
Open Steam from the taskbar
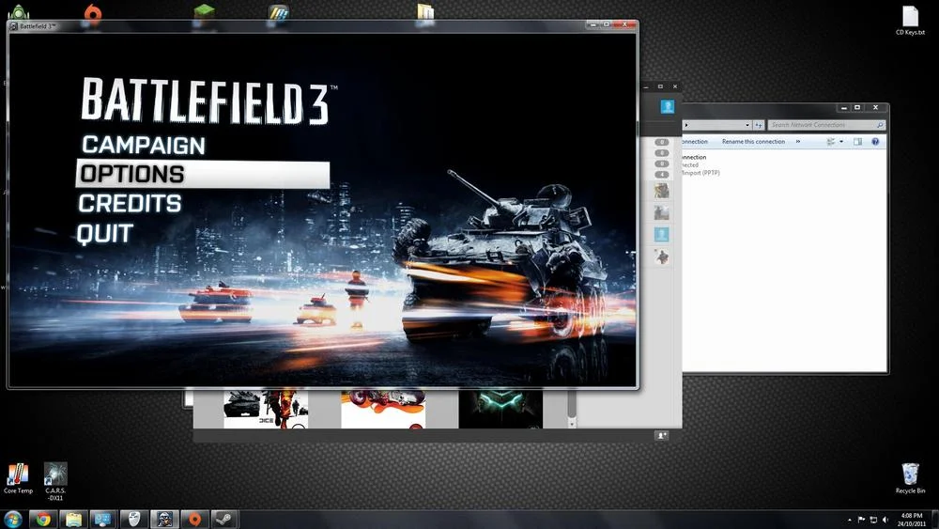coord(224,519)
